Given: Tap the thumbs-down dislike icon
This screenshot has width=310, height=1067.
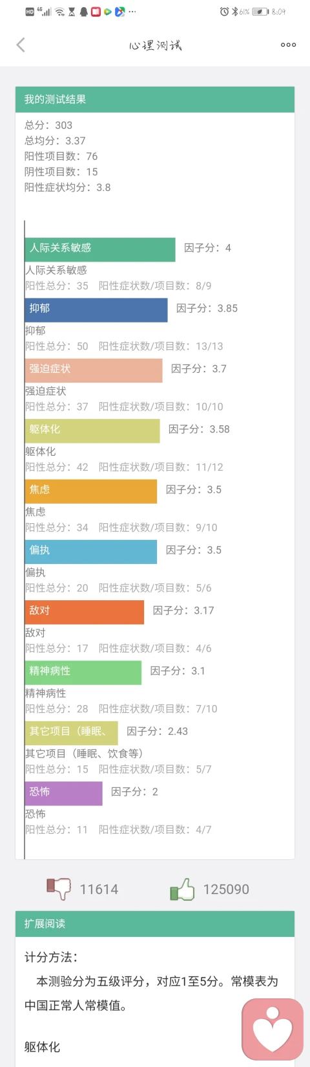Looking at the screenshot, I should click(59, 888).
